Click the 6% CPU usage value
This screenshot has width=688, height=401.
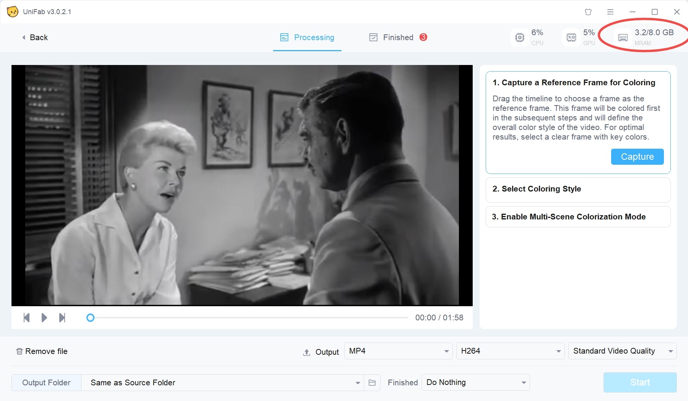[537, 32]
